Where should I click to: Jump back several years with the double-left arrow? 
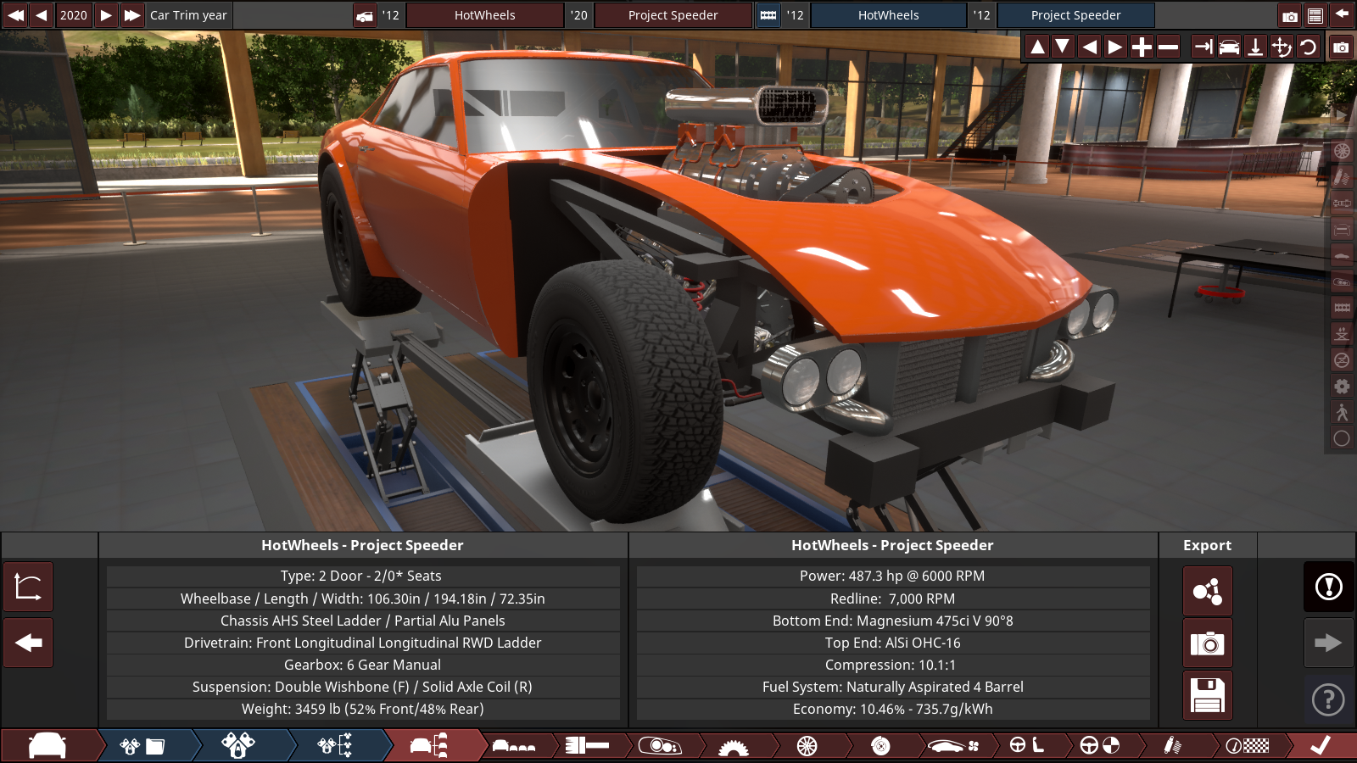15,15
